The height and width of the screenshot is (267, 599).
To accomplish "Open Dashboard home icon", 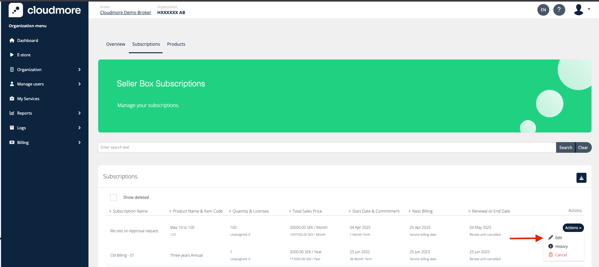I will click(x=12, y=40).
